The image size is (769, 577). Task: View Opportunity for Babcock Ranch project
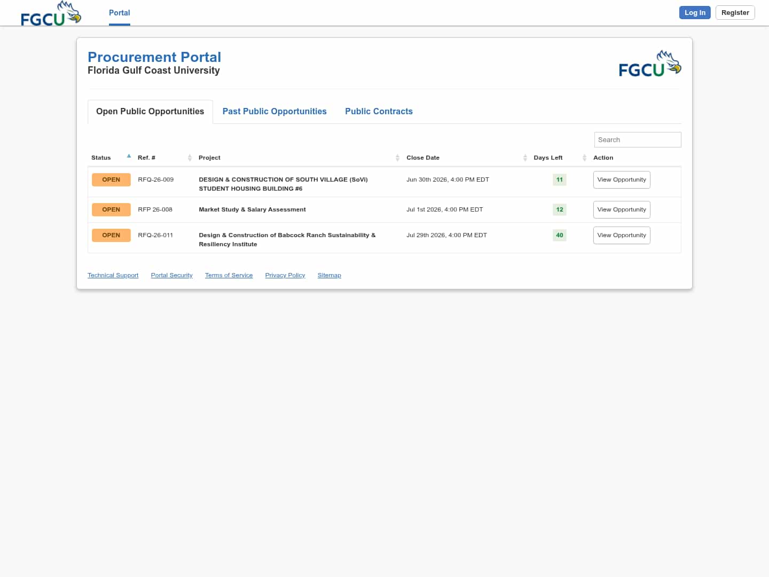(622, 236)
